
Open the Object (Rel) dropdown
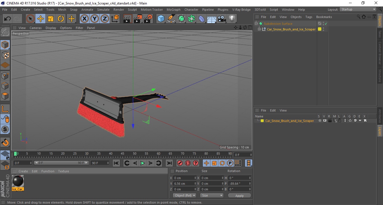184,195
